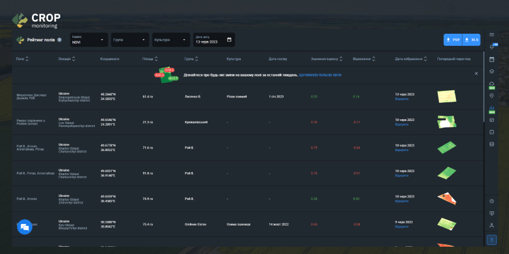509x254 pixels.
Task: Click the location pin sidebar icon
Action: point(492,96)
